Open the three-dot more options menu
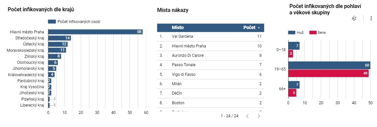Screen dimensions: 377x127 click(371, 18)
